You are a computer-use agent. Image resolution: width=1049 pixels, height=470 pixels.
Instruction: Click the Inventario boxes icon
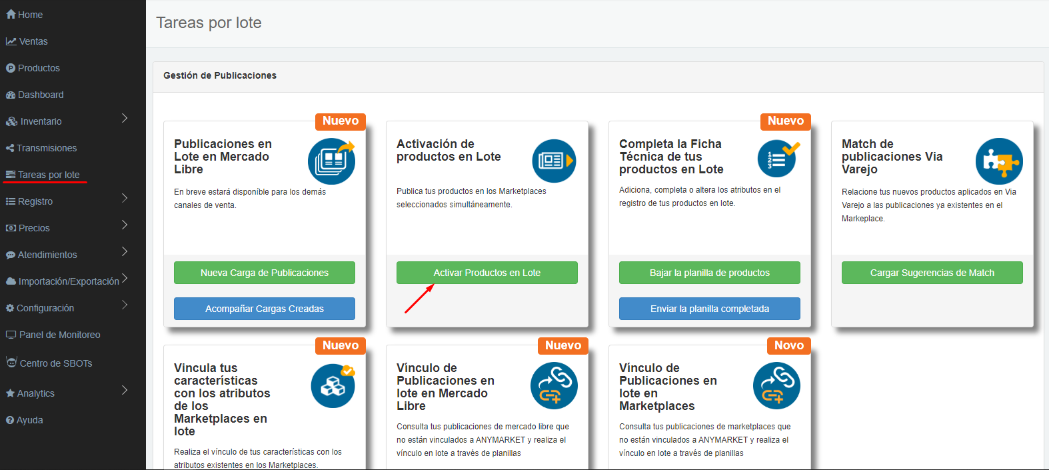pyautogui.click(x=12, y=121)
